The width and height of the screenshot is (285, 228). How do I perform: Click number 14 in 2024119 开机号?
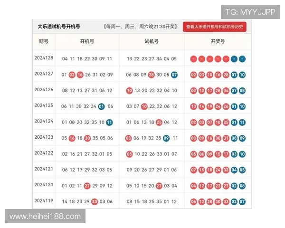[x=65, y=202]
